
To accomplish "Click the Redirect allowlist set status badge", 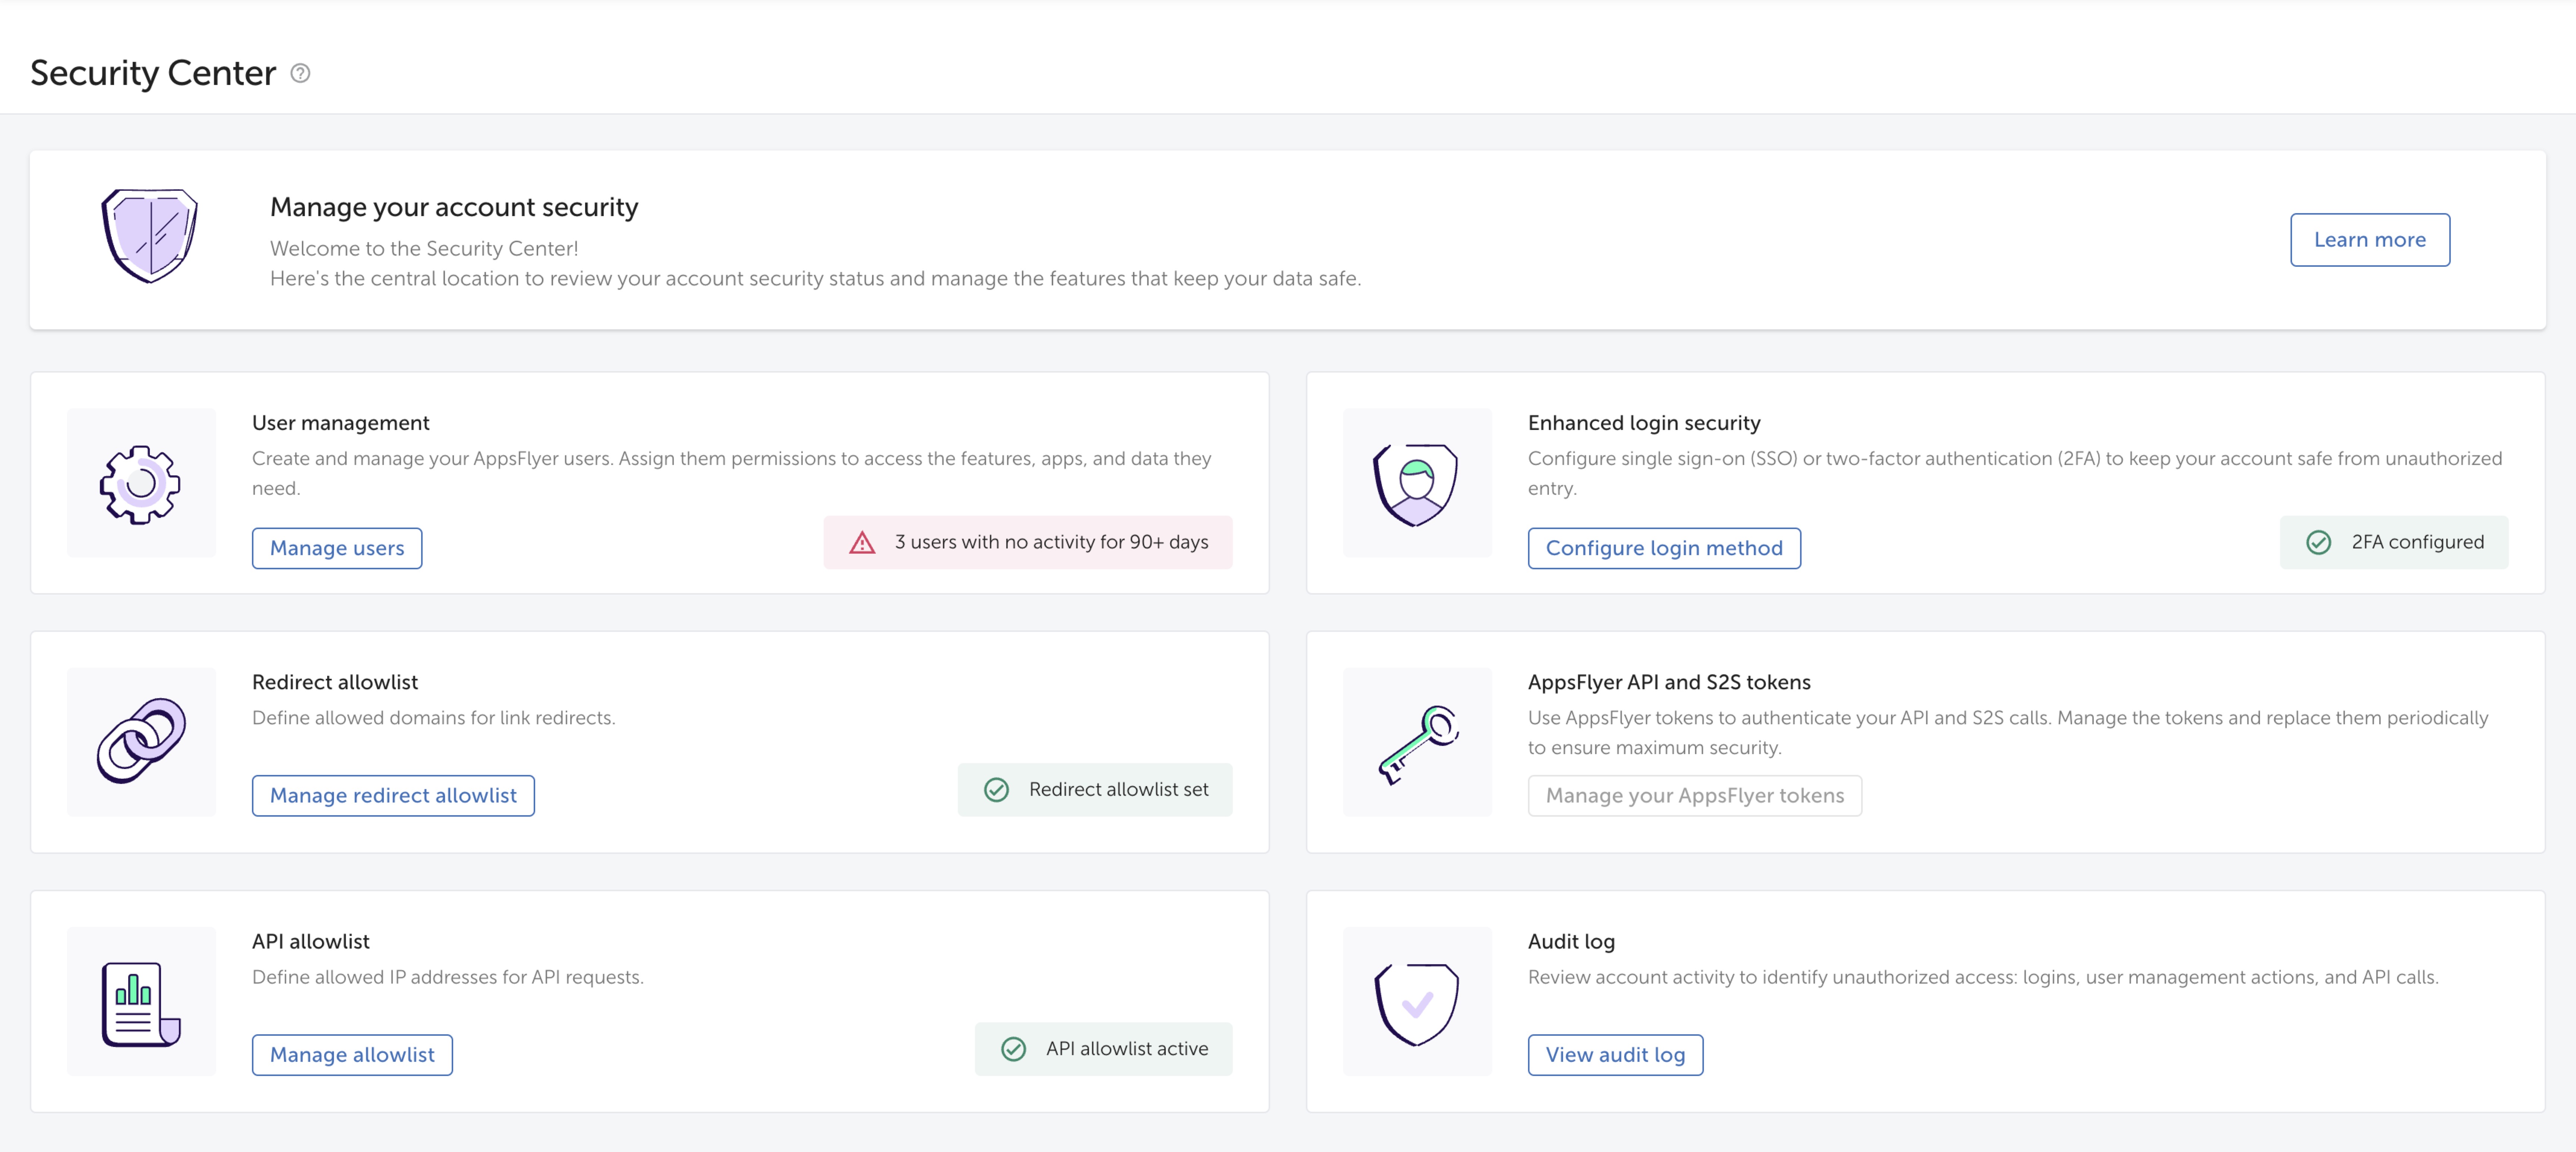I will coord(1095,790).
